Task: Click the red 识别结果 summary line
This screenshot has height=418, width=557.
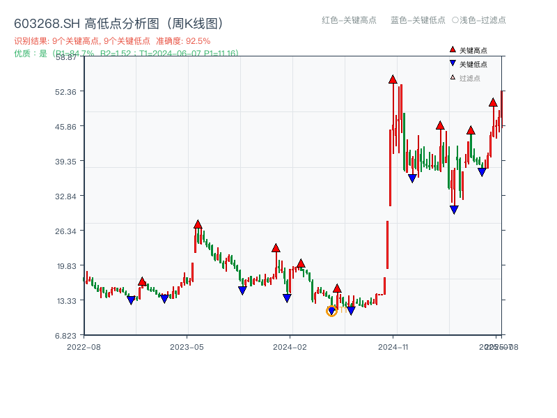Action: coord(112,41)
